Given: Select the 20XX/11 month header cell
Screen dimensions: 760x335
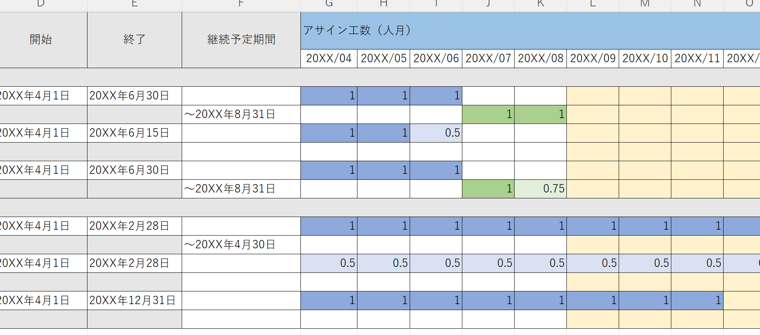Looking at the screenshot, I should [697, 59].
